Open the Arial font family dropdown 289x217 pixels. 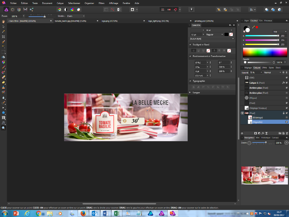click(219, 30)
